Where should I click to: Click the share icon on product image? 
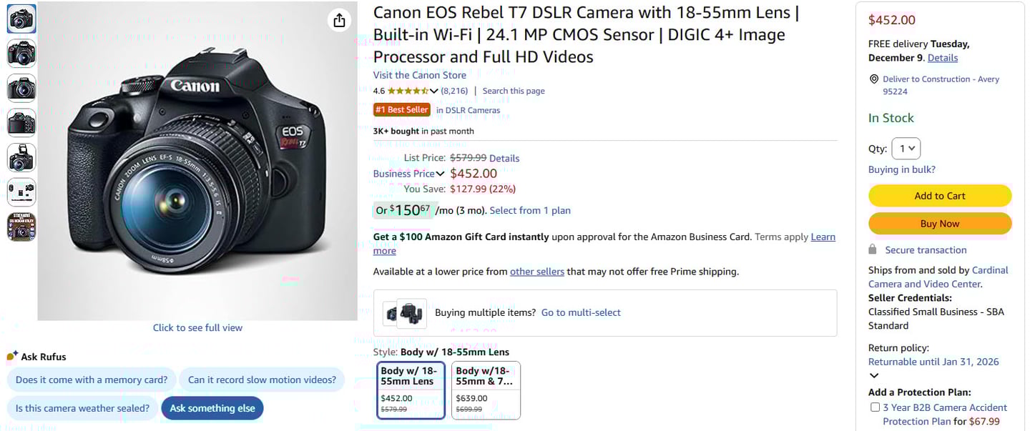[340, 20]
